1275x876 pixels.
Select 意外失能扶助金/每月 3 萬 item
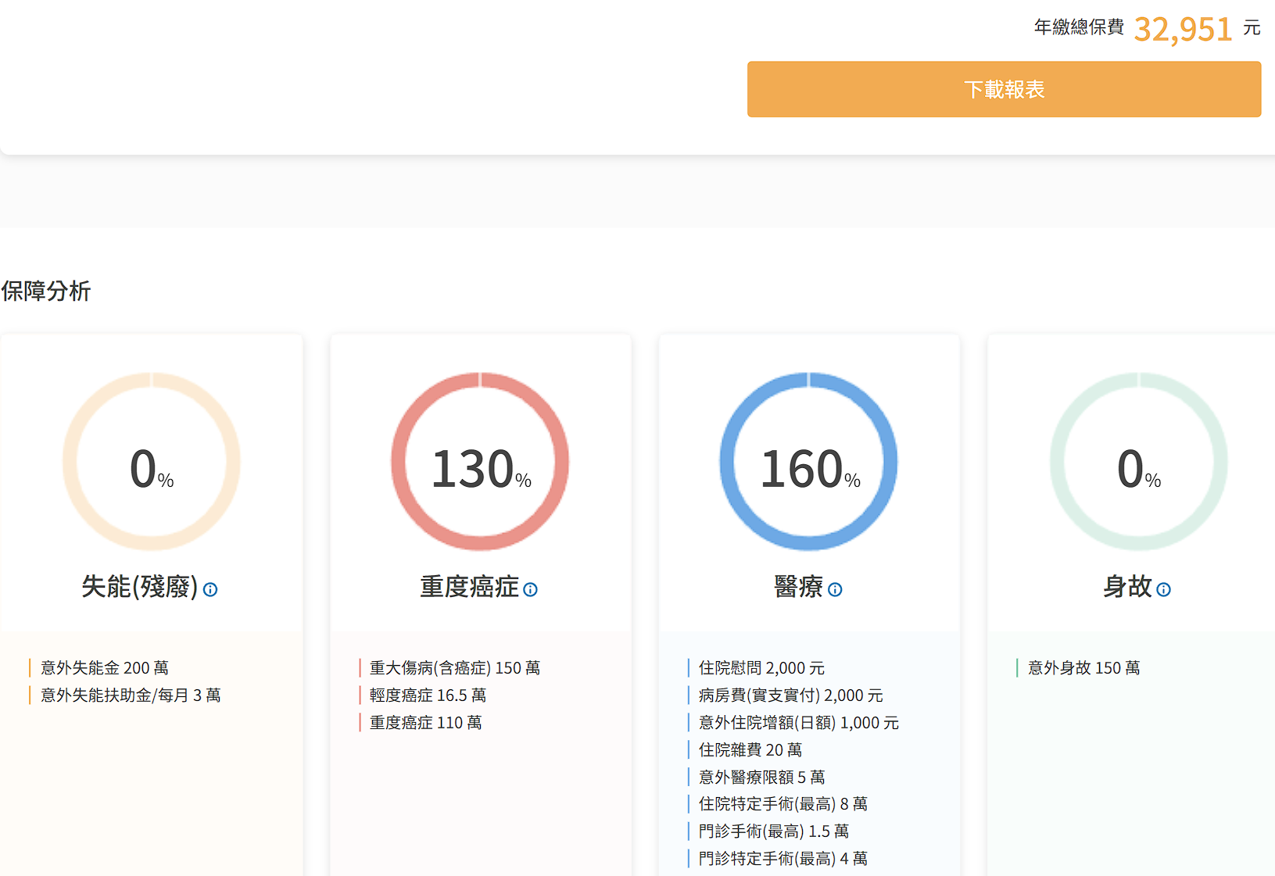pyautogui.click(x=131, y=695)
